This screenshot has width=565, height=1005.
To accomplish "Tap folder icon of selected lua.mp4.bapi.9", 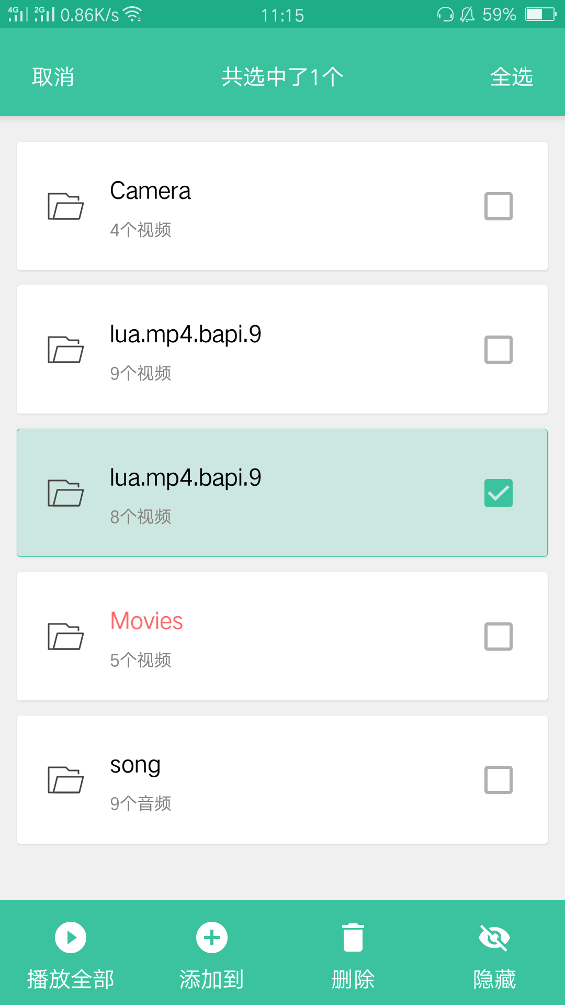I will (65, 493).
